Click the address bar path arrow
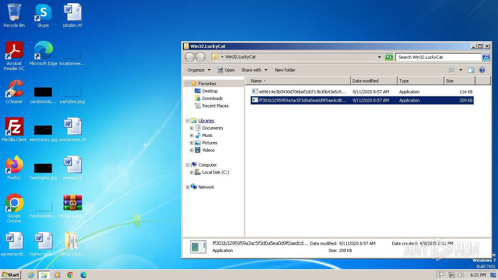 (222, 57)
